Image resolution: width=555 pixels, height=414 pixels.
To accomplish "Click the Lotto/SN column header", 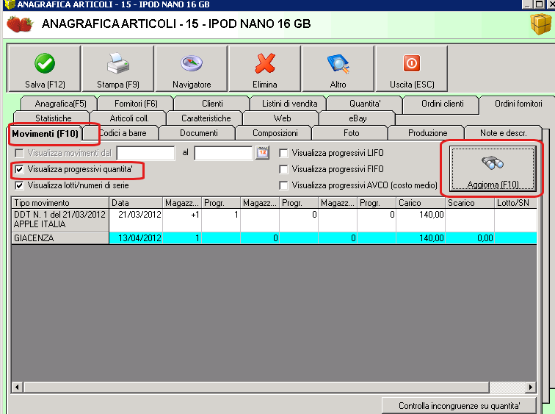I will tap(515, 203).
